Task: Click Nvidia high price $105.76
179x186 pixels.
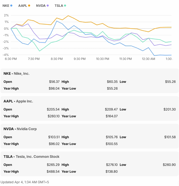Action: (x=112, y=137)
